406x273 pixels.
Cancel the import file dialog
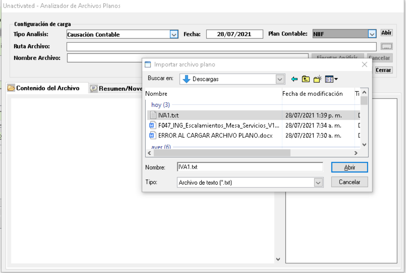click(x=349, y=182)
